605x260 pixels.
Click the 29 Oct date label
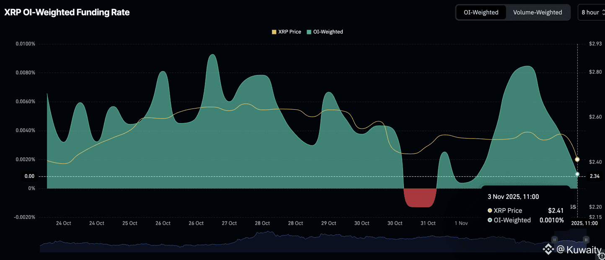pyautogui.click(x=329, y=224)
